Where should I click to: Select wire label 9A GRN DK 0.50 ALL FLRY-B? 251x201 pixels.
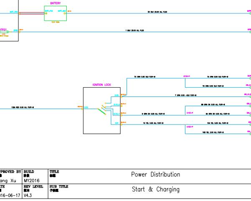coord(218,114)
